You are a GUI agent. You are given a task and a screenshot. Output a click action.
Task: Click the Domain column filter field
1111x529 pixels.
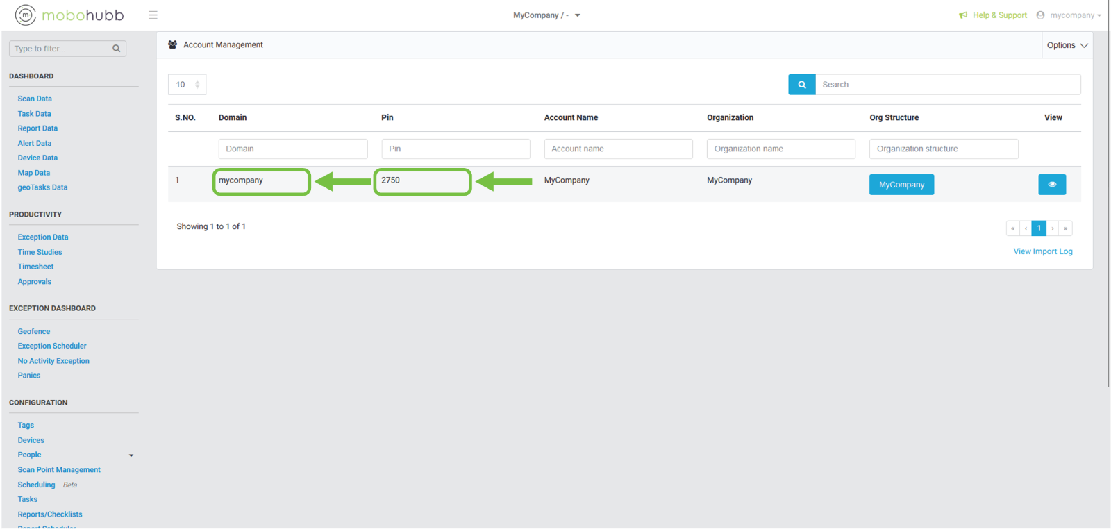click(292, 149)
